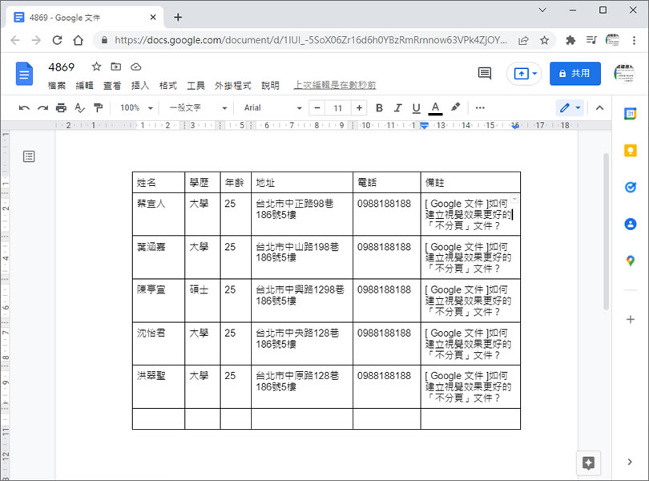The width and height of the screenshot is (649, 481).
Task: Bookmark this page with the star
Action: click(544, 40)
